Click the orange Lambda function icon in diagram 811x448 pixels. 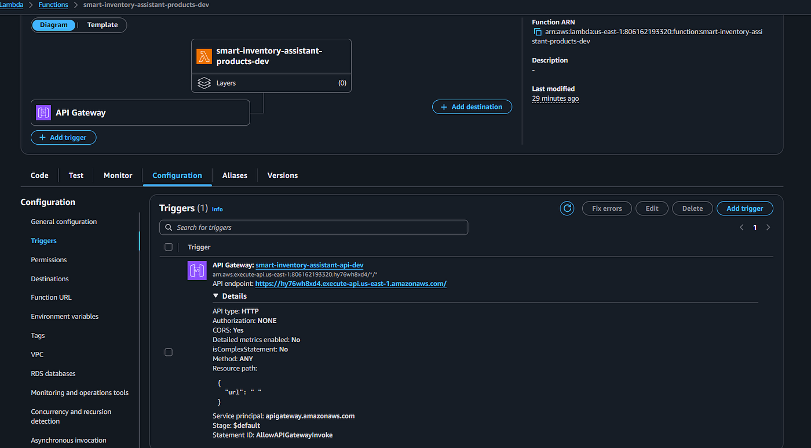(x=204, y=56)
